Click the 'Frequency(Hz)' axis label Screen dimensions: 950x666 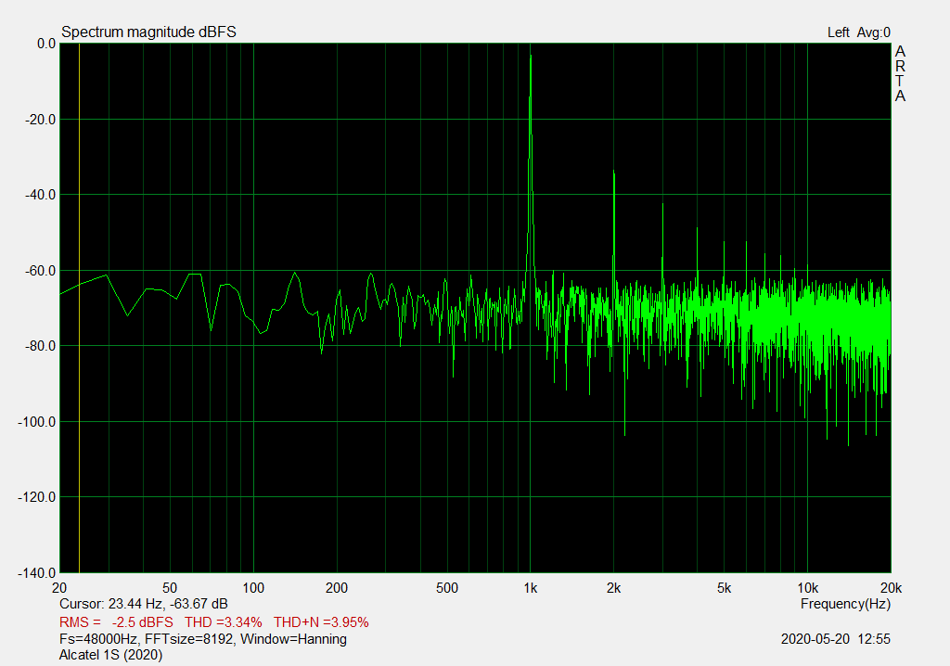coord(845,604)
